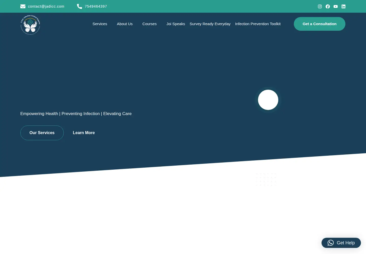Open the Facebook page icon
The image size is (366, 254).
point(328,6)
